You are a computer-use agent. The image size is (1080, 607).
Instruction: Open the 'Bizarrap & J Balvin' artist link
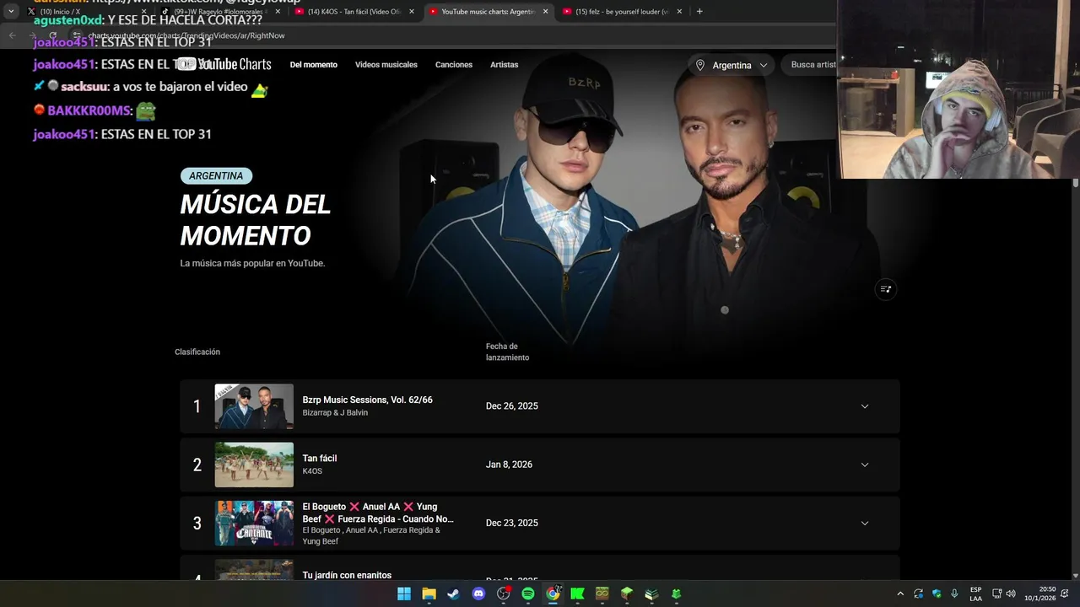coord(335,412)
